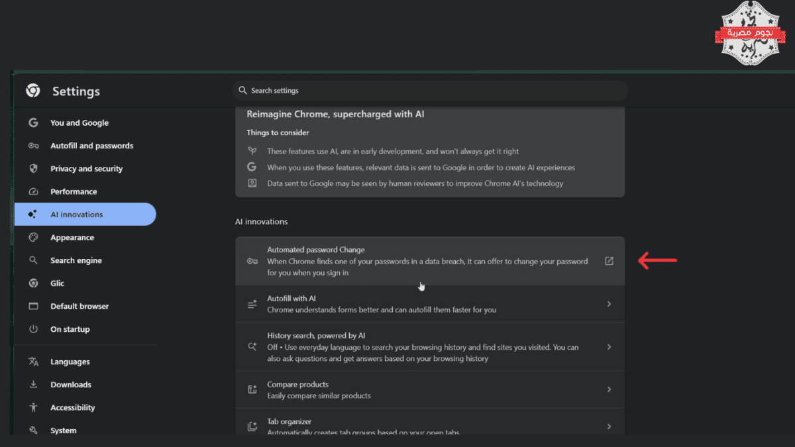Click the Tab organizer row icon
The image size is (795, 447).
pos(252,426)
